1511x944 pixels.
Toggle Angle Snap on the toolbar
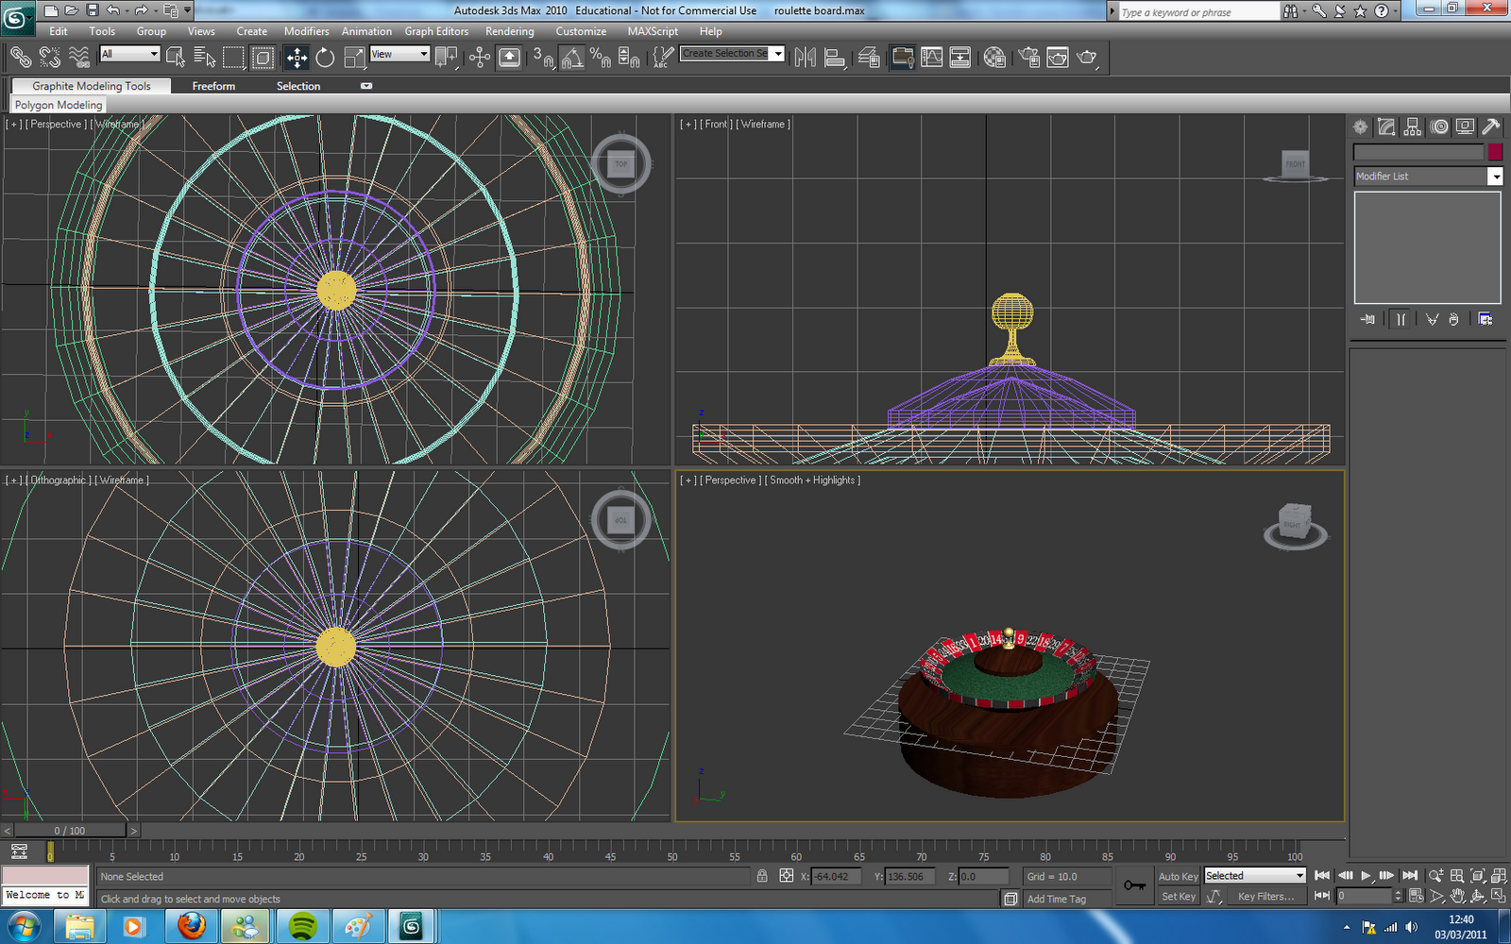(571, 58)
